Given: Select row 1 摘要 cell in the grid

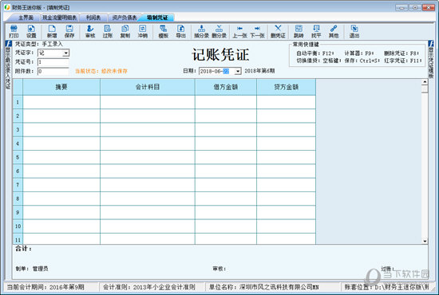Looking at the screenshot, I should coord(61,102).
